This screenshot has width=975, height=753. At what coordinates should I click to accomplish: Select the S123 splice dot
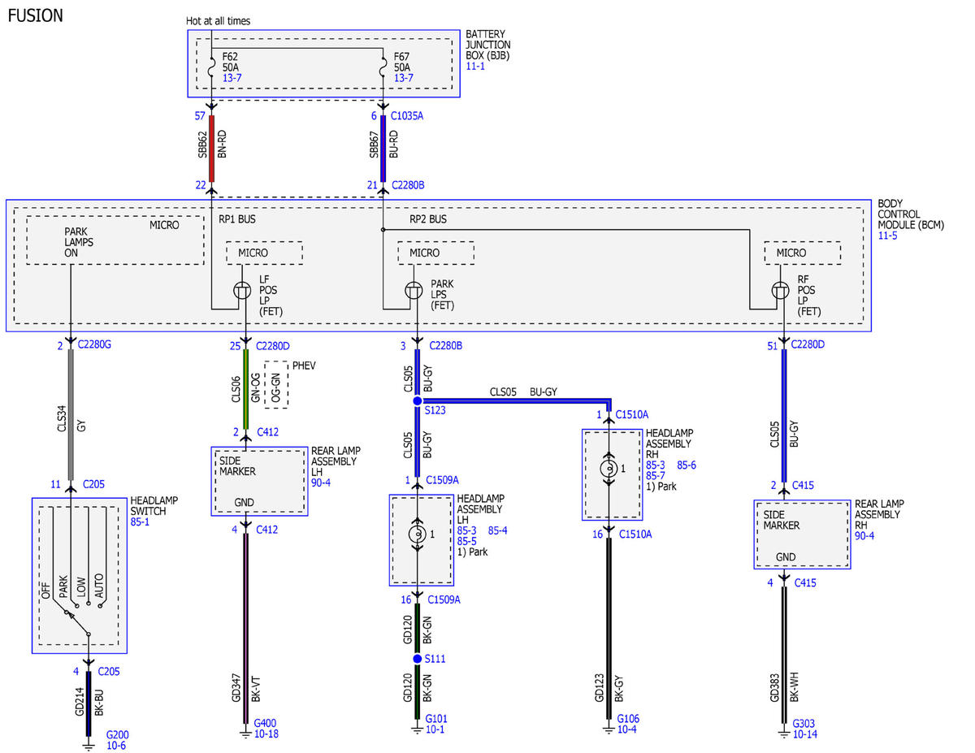pyautogui.click(x=417, y=401)
